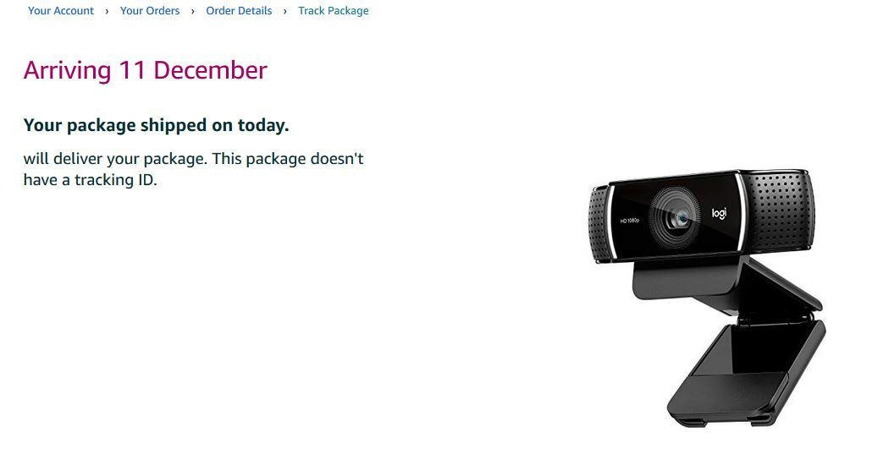Open the Order Details breadcrumb link
Image resolution: width=889 pixels, height=476 pixels.
point(239,11)
